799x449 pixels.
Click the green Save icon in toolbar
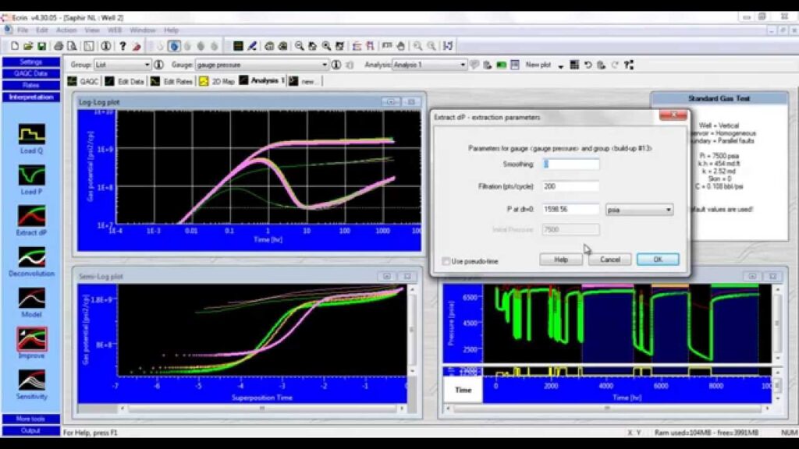click(x=41, y=46)
